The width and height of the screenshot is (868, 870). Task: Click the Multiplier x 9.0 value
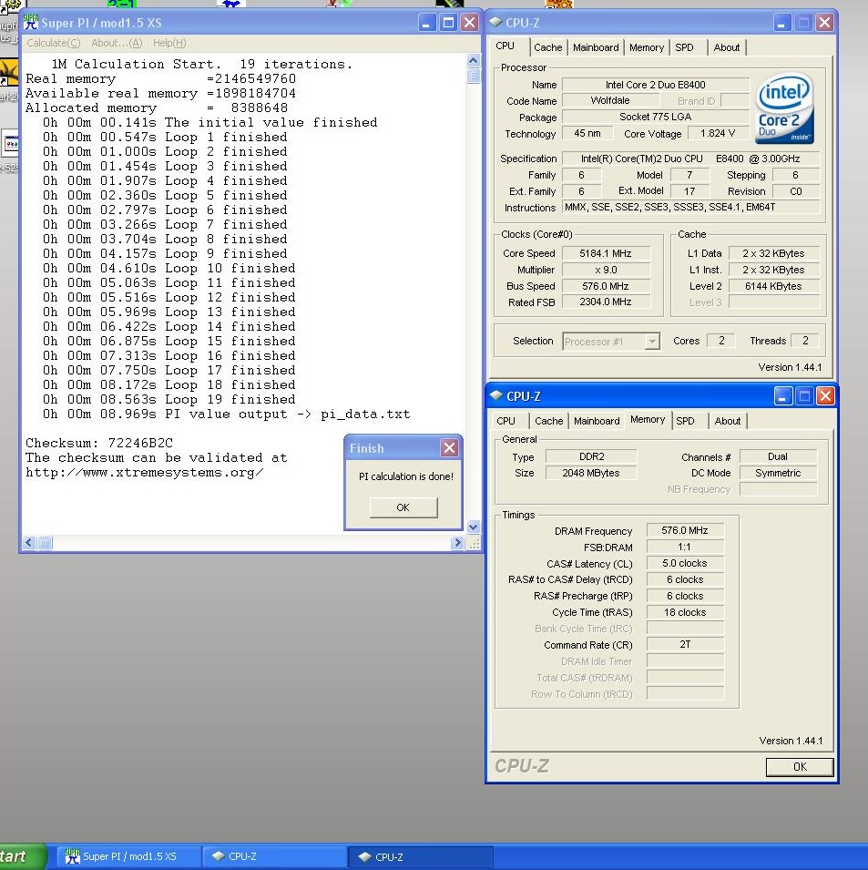click(606, 270)
